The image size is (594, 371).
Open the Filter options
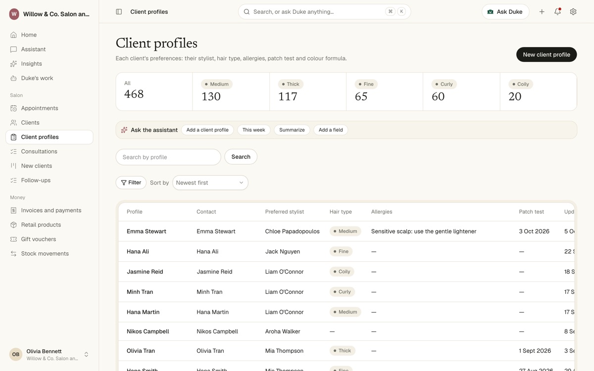coord(131,183)
